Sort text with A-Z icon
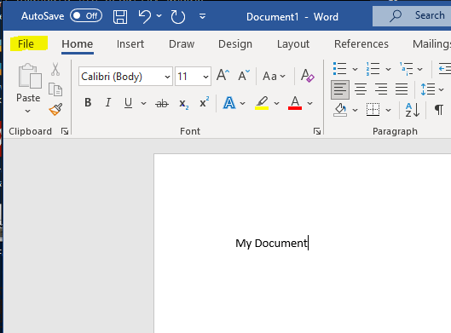Viewport: 451px width, 333px height. [413, 110]
